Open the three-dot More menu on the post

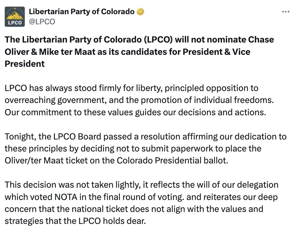285,12
